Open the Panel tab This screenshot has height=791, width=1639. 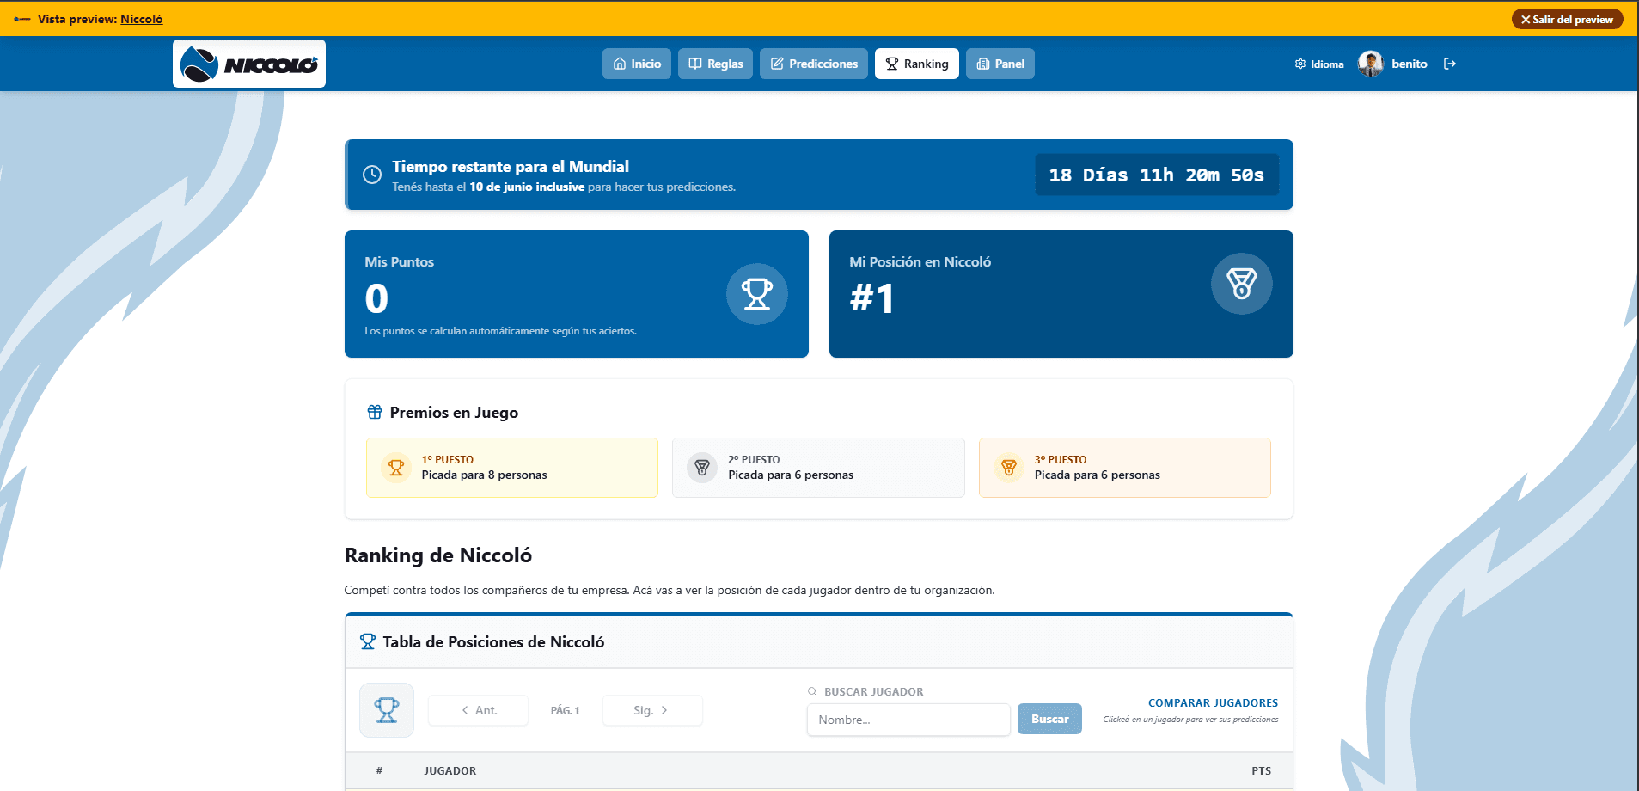pos(1000,64)
